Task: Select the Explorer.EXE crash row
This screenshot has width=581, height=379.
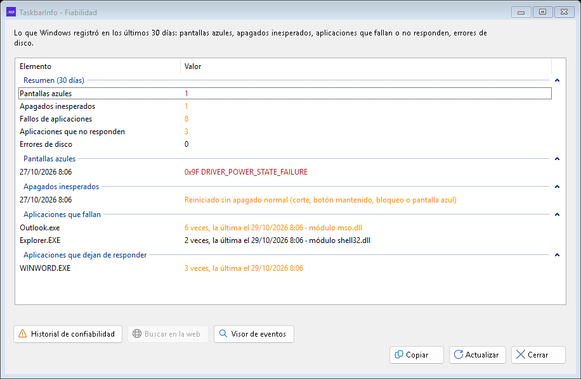Action: (x=285, y=240)
